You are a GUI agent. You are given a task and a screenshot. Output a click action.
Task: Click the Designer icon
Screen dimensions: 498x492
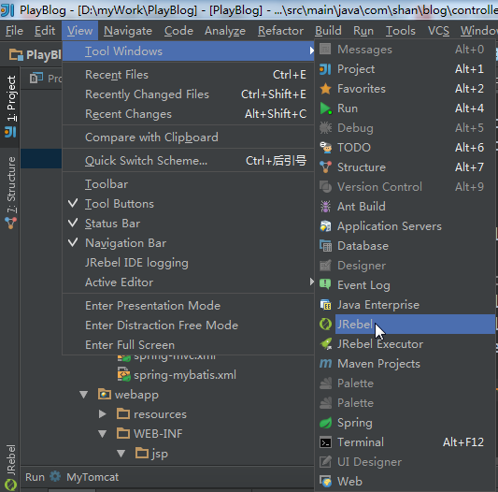(x=325, y=266)
